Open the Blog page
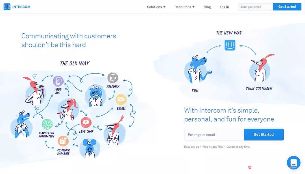 (x=207, y=7)
